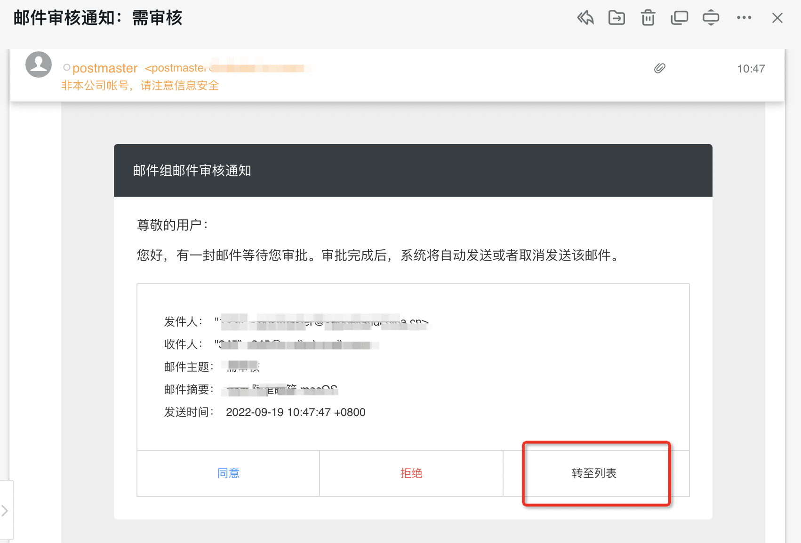
Task: Click the paperclip attachment icon
Action: click(659, 68)
